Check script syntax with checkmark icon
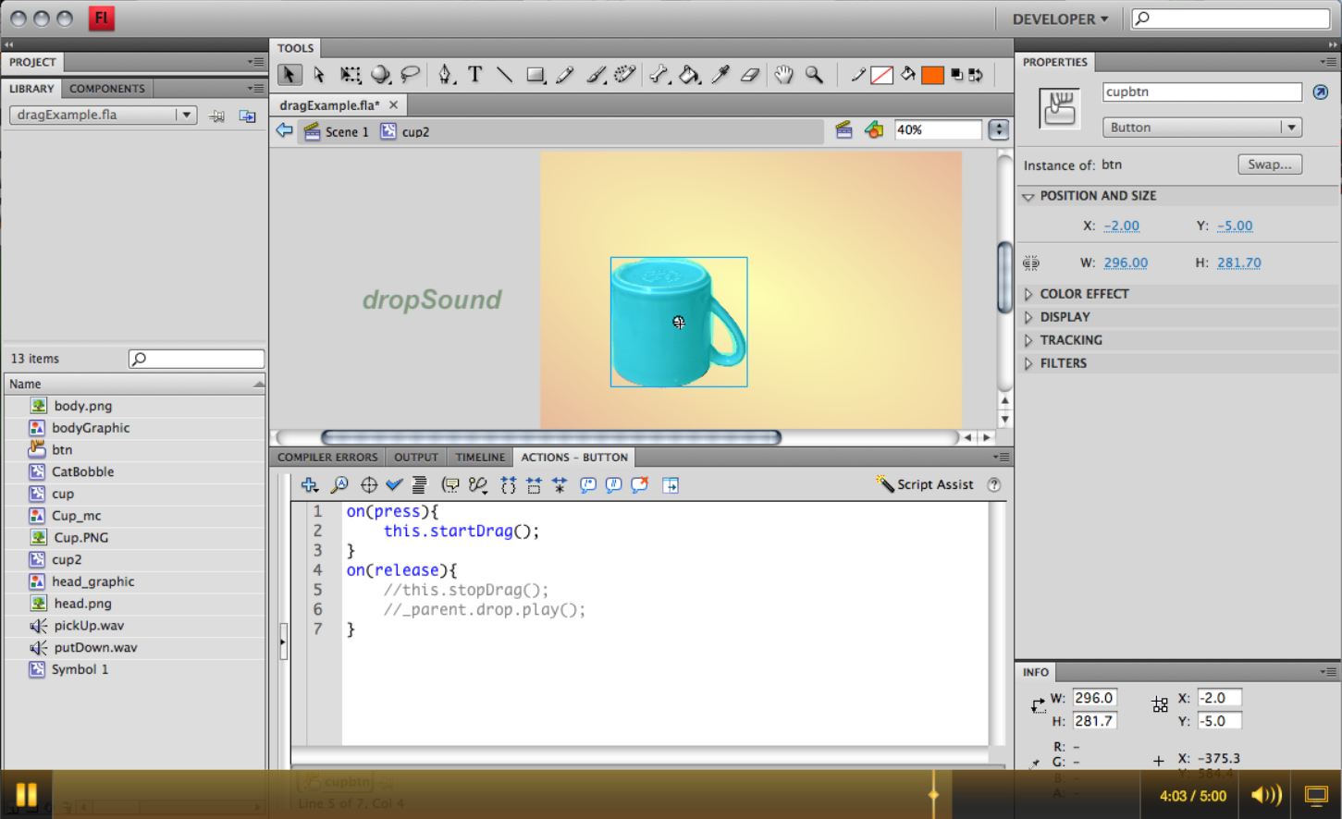Image resolution: width=1342 pixels, height=819 pixels. tap(394, 484)
